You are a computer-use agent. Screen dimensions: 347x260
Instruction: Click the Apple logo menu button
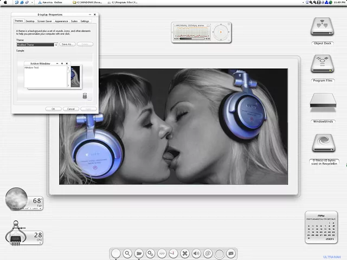[4, 3]
